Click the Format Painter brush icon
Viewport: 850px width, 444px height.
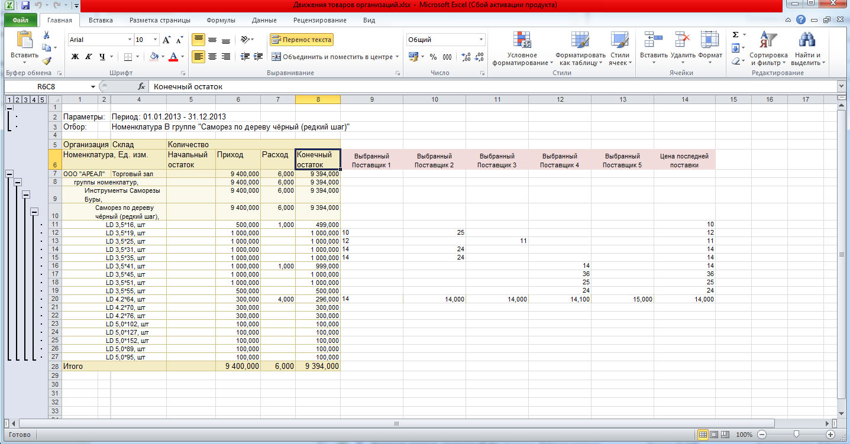coord(47,60)
